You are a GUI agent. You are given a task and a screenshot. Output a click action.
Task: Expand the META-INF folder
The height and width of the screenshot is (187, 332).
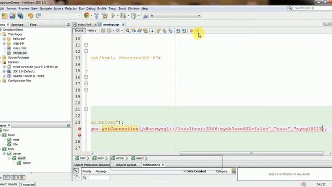[x=4, y=39]
